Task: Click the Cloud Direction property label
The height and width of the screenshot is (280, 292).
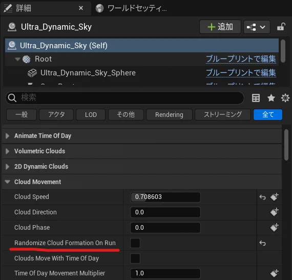Action: click(35, 212)
